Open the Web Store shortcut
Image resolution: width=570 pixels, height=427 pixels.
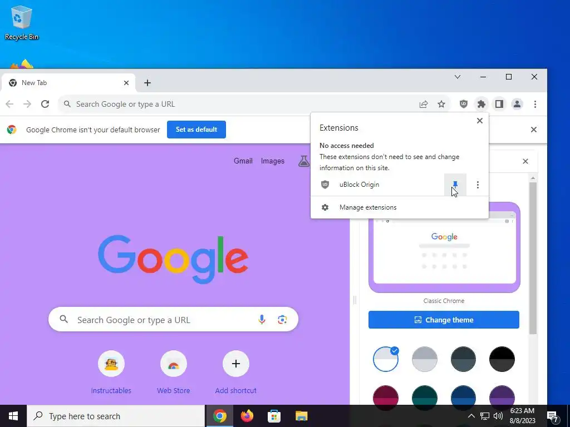point(174,373)
